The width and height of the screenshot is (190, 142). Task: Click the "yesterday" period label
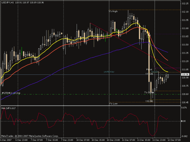point(109,72)
